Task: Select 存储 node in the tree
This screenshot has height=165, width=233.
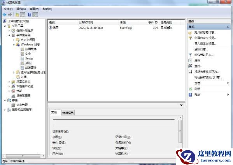Action: [x=15, y=100]
